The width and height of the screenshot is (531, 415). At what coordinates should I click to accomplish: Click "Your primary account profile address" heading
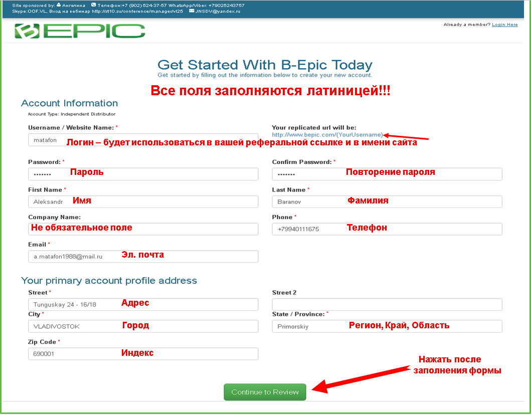tap(109, 281)
